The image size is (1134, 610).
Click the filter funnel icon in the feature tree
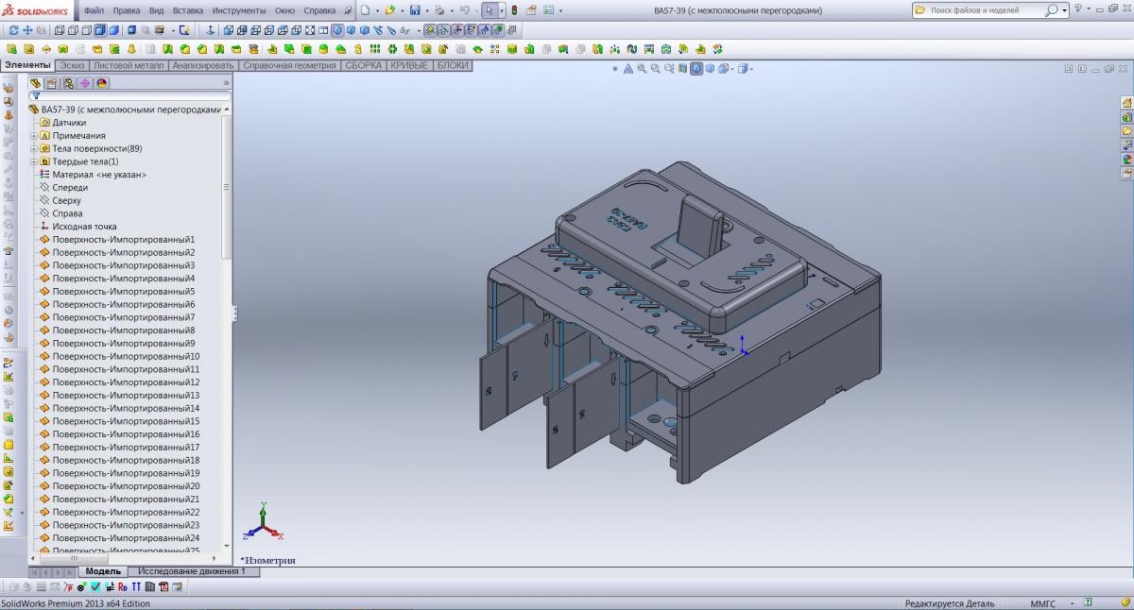[x=36, y=96]
